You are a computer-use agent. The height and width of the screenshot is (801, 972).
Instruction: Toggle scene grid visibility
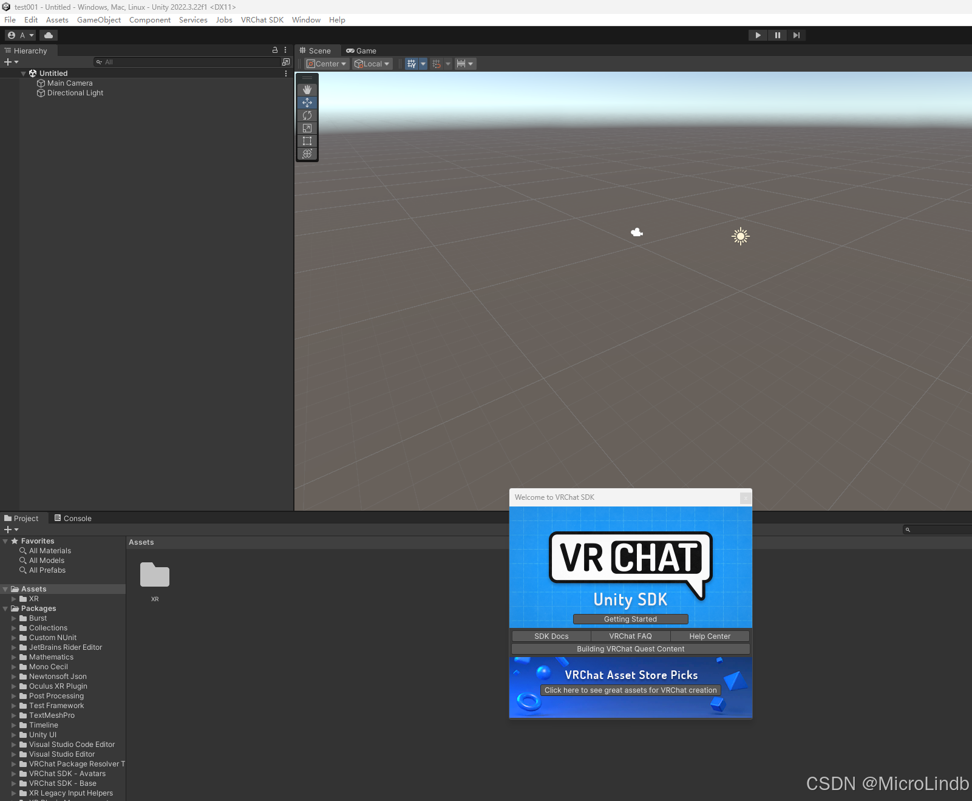(x=412, y=64)
